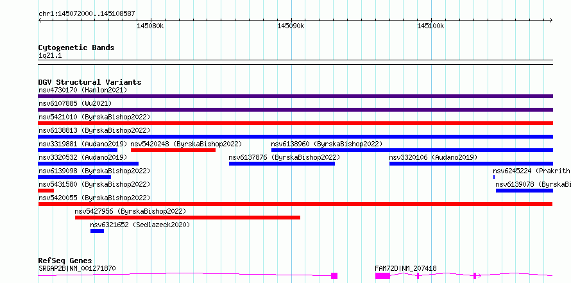Screen dimensions: 571x283
Task: Open the SRGAP2B|NM_001271870 gene label
Action: coord(77,268)
